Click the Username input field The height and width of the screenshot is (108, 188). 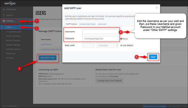click(100, 32)
